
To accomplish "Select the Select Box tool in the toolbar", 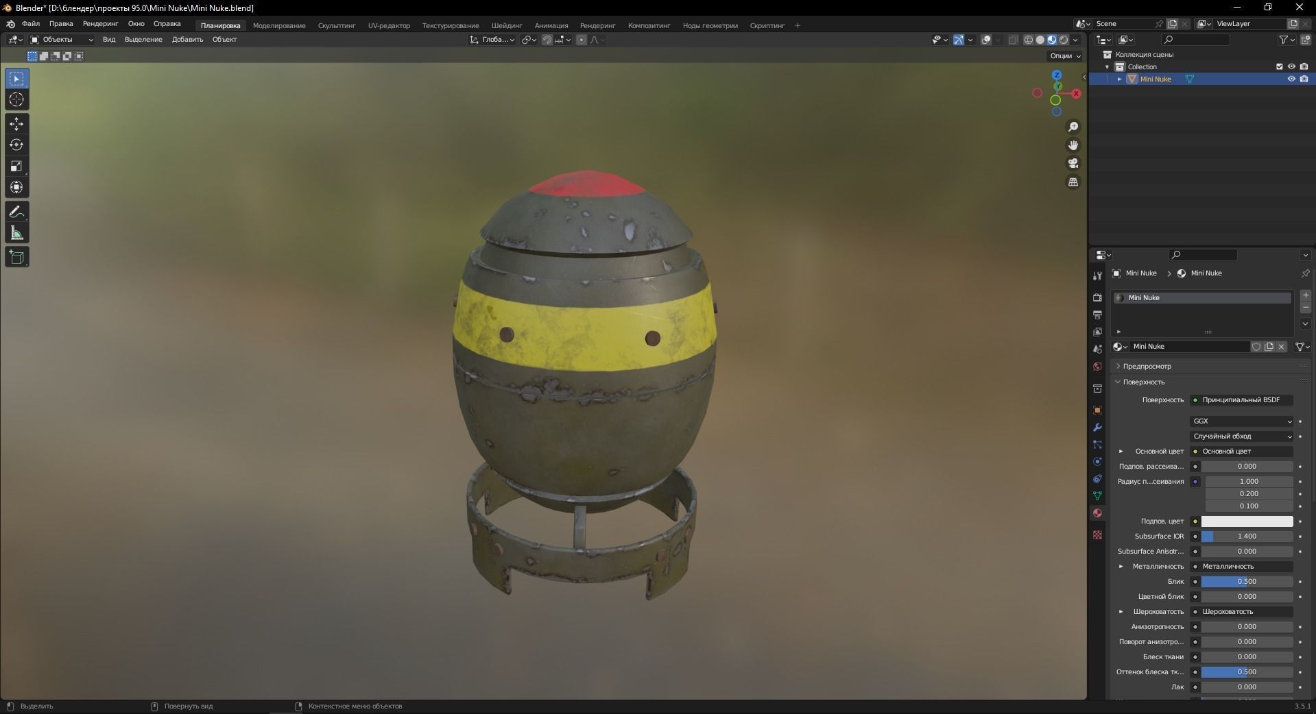I will tap(16, 79).
